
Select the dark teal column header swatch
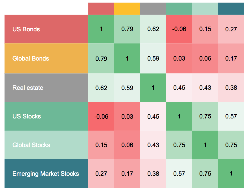click(x=231, y=9)
